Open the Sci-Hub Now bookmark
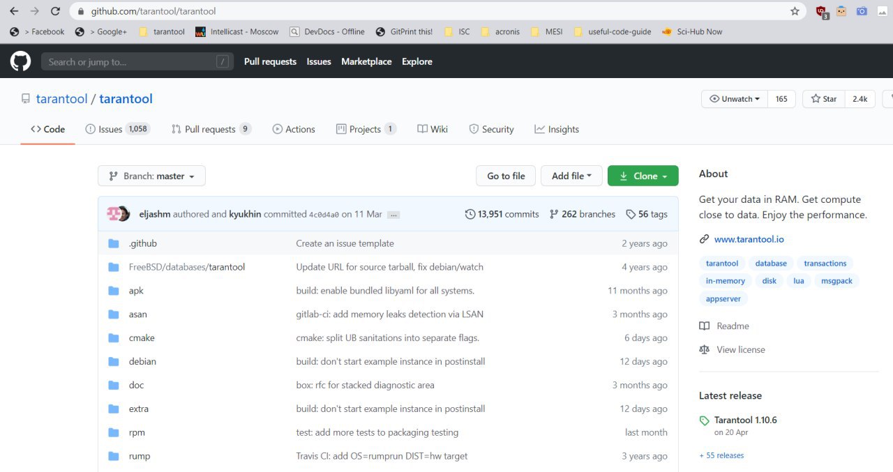The height and width of the screenshot is (472, 893). (691, 31)
